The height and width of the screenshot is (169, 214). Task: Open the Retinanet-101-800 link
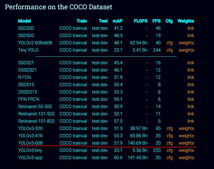point(191,121)
